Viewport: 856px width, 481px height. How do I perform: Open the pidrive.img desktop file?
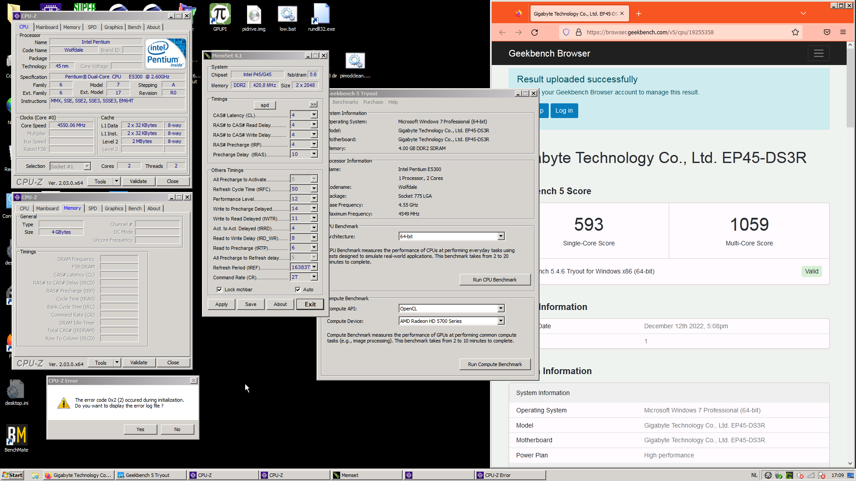point(254,17)
